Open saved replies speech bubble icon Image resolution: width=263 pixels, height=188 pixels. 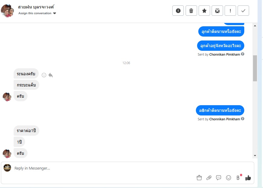point(219,178)
